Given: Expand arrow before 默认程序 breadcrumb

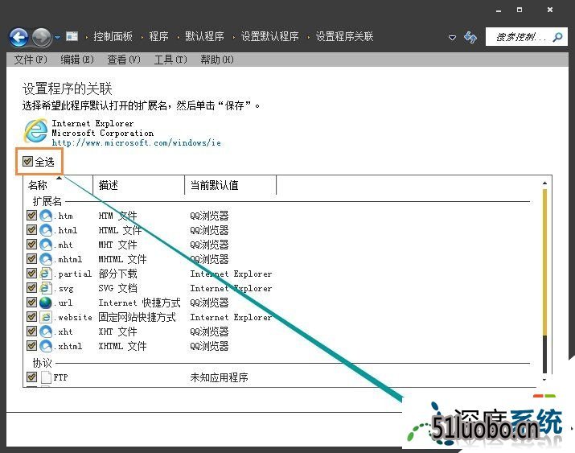Looking at the screenshot, I should [x=178, y=37].
